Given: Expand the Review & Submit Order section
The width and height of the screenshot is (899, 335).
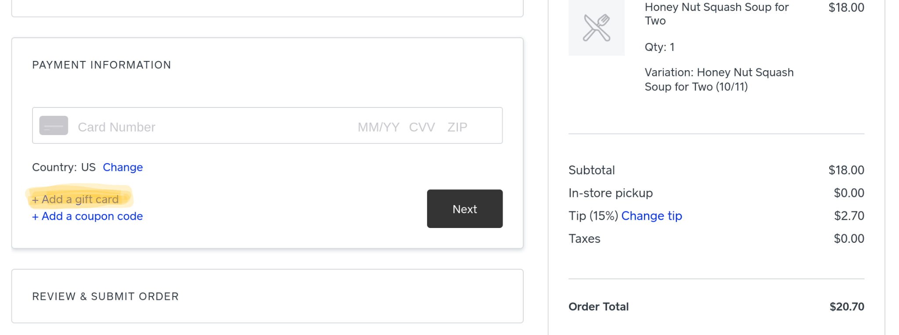Looking at the screenshot, I should [105, 296].
